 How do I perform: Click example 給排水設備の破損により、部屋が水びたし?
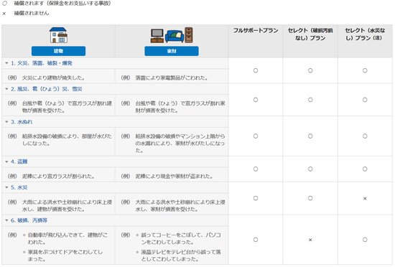tap(67, 140)
